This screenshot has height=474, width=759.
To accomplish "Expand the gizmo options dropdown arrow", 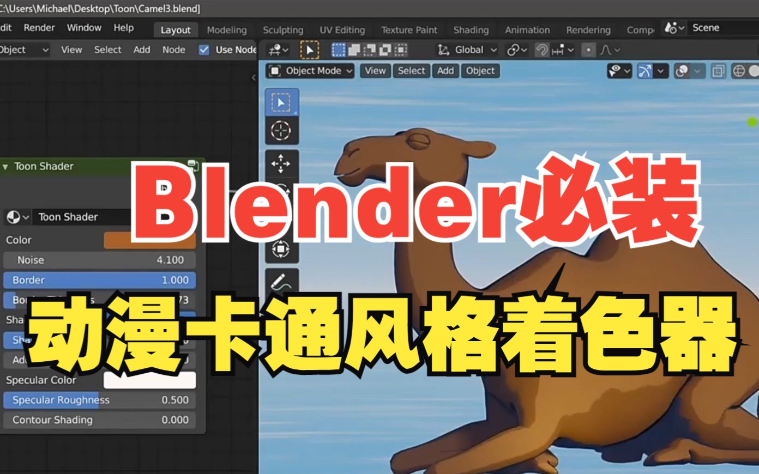I will click(x=661, y=71).
